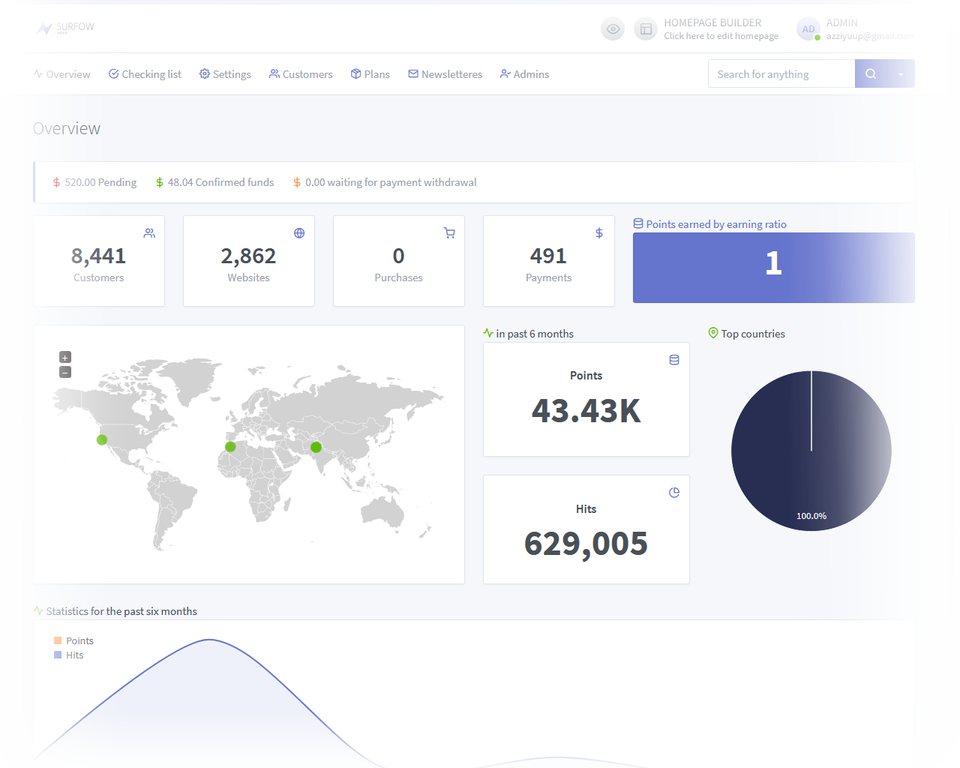This screenshot has height=768, width=960.
Task: Toggle the Points series in chart legend
Action: click(73, 640)
